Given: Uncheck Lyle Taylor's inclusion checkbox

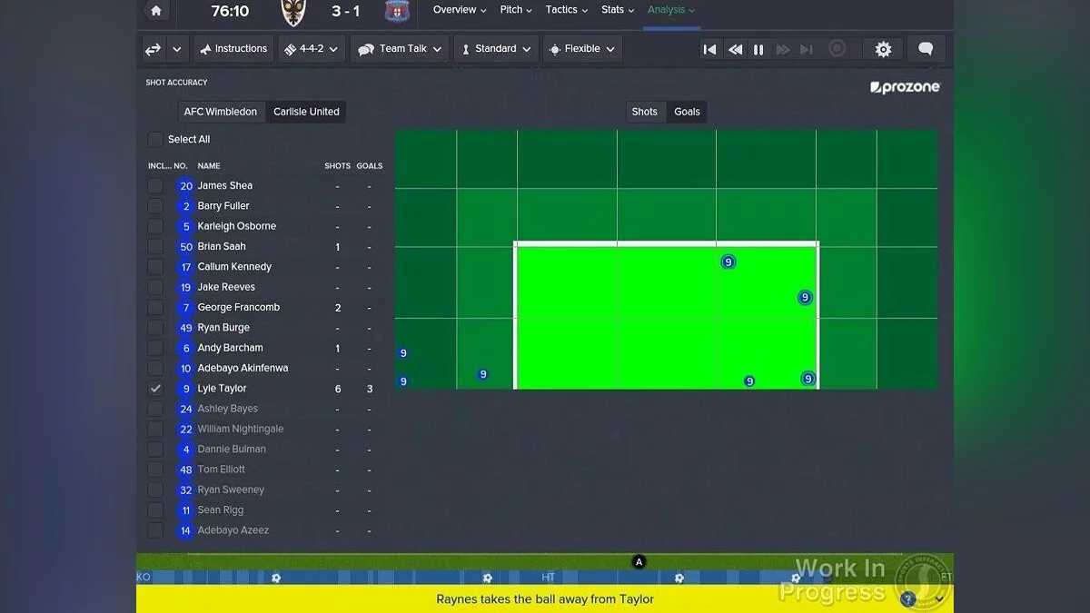Looking at the screenshot, I should (x=155, y=388).
